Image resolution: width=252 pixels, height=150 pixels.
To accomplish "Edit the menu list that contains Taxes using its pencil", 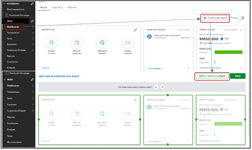I will pyautogui.click(x=32, y=79).
